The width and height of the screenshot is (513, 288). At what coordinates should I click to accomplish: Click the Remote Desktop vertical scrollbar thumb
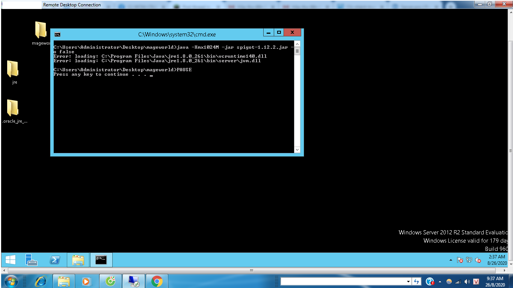510,151
